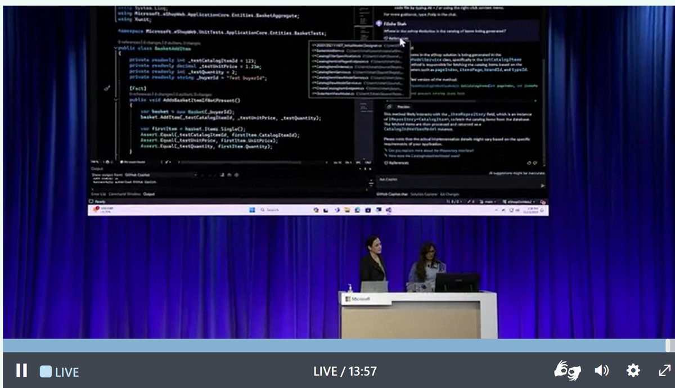Click the IRepository interface follow-up question link
This screenshot has width=675, height=388.
tap(431, 152)
